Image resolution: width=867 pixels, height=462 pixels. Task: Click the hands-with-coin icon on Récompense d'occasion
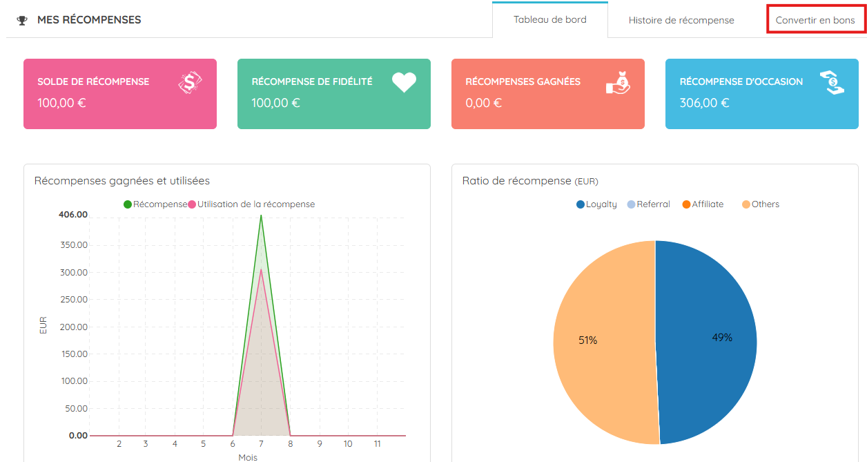click(x=832, y=83)
